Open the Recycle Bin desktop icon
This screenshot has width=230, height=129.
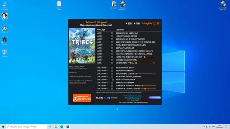4,53
